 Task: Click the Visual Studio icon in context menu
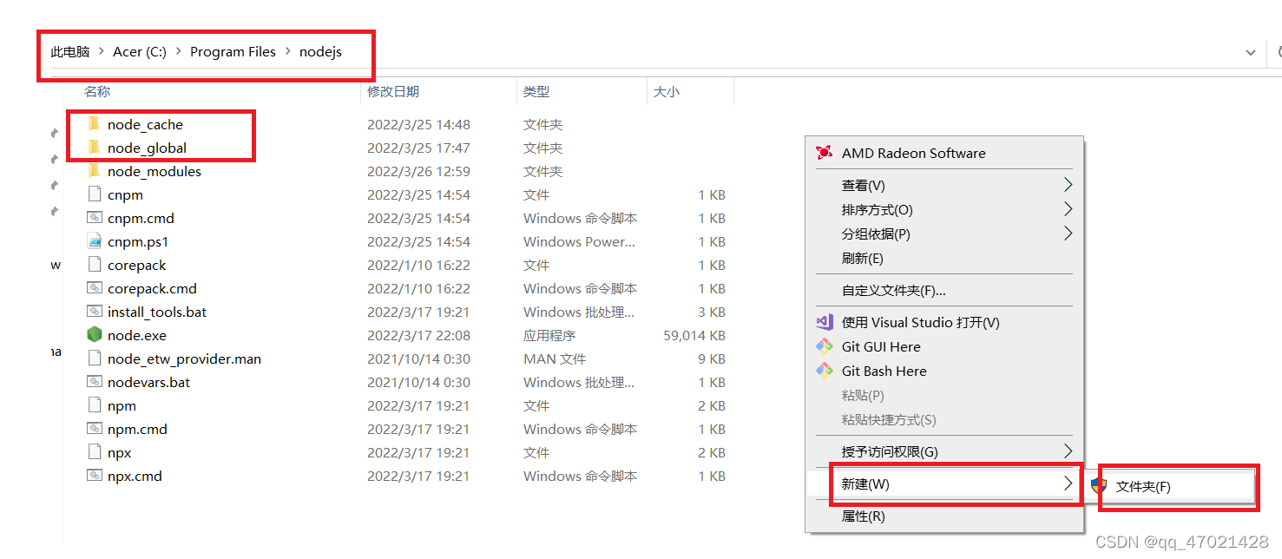tap(825, 322)
